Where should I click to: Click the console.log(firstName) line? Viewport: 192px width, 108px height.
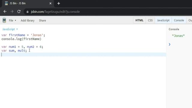(x=21, y=39)
